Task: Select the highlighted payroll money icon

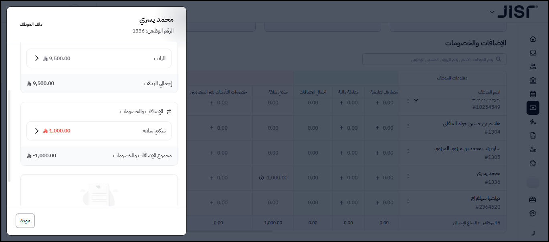Action: click(x=533, y=108)
